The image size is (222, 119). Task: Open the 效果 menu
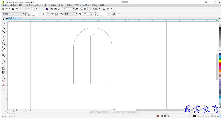(45, 5)
